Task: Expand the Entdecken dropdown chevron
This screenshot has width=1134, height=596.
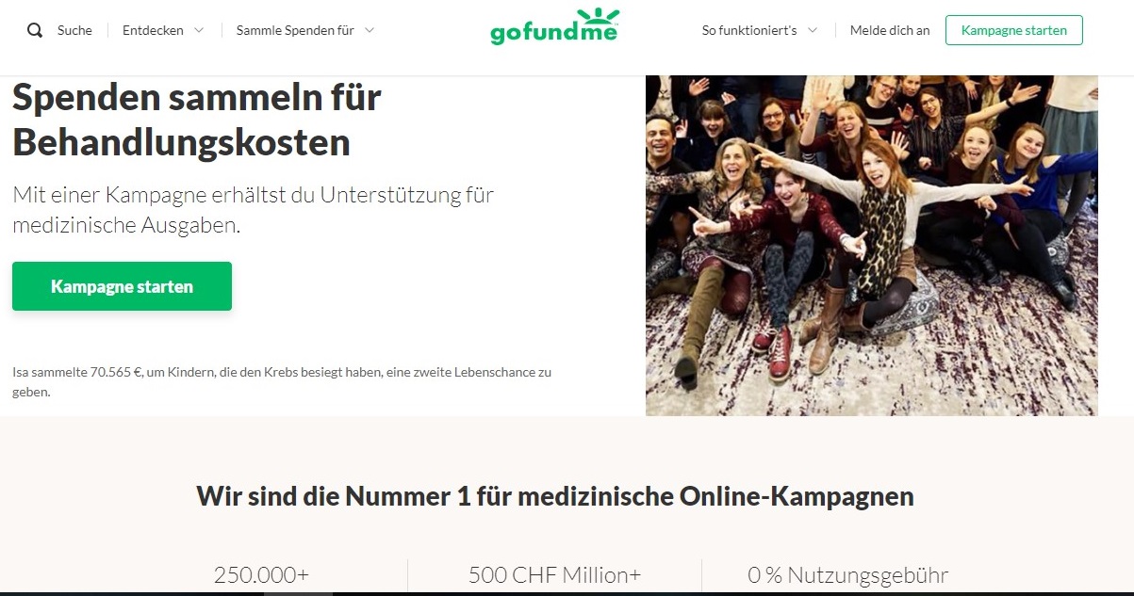Action: pos(199,30)
